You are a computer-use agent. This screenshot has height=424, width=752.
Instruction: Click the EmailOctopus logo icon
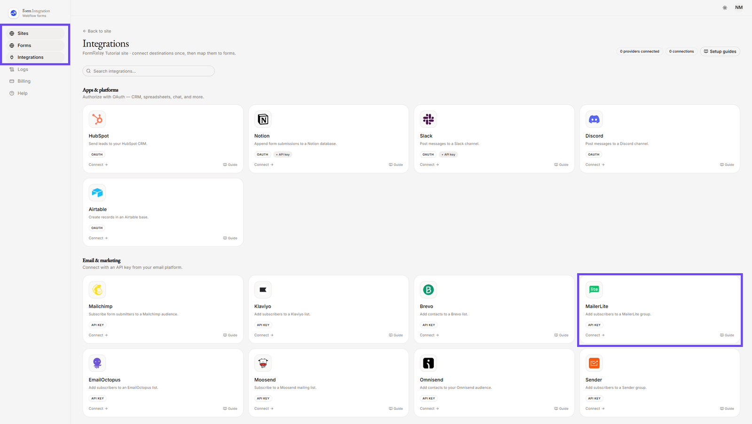pos(97,363)
